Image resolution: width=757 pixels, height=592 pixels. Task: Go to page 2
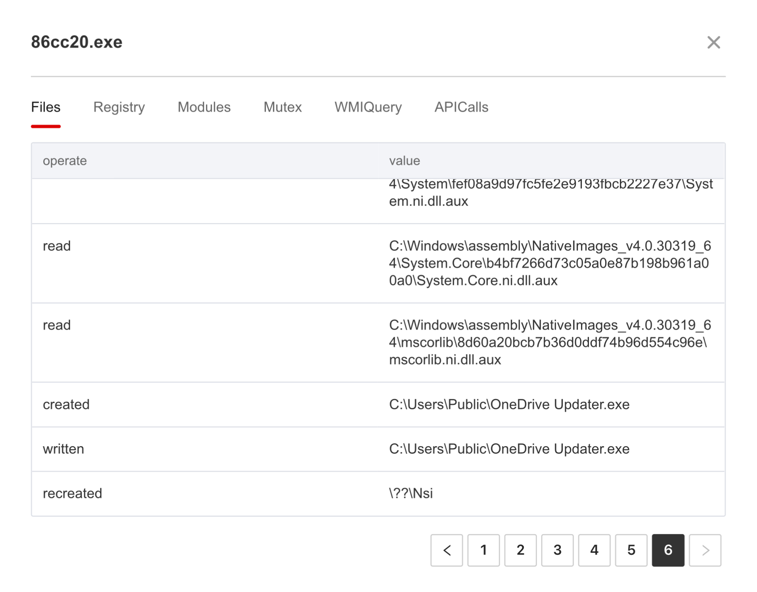coord(520,550)
